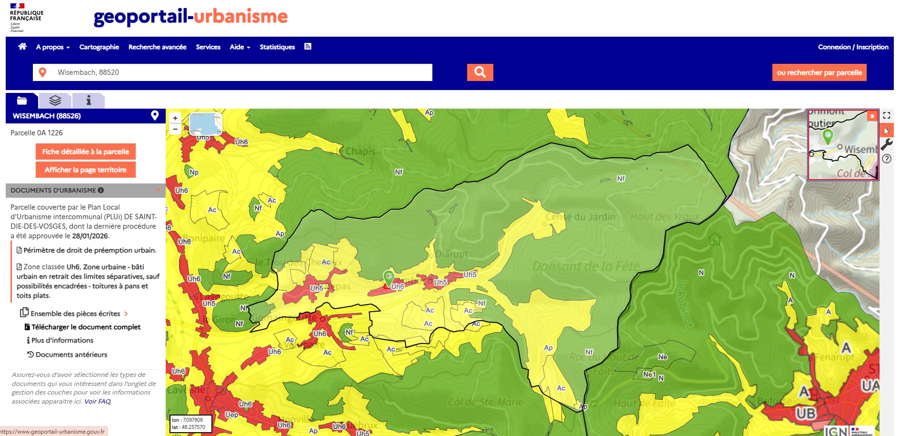Click the location pin in the search field
Screen dimensions: 900x436
(x=42, y=72)
